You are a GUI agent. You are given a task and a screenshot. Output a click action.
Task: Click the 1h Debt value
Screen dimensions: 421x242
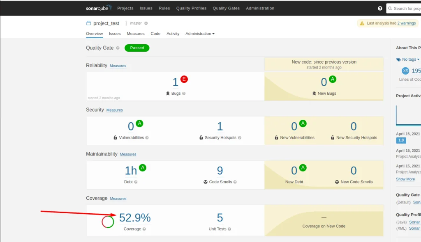coord(131,171)
